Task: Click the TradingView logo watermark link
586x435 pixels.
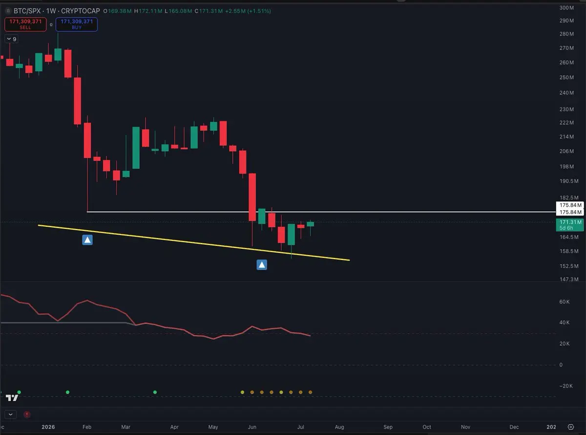Action: pos(12,398)
